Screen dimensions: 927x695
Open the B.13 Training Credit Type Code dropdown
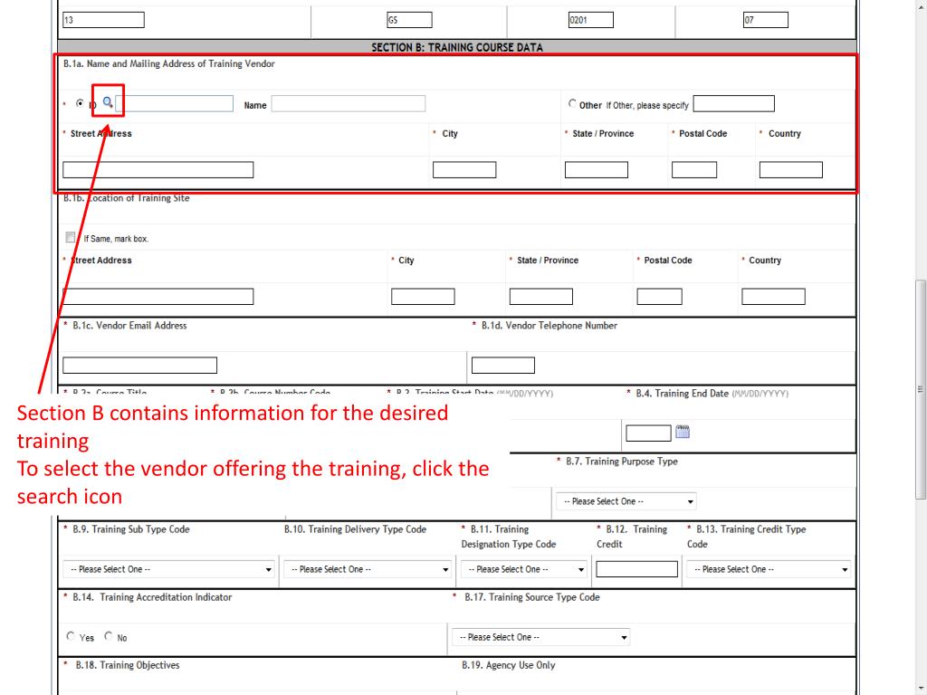click(x=769, y=570)
